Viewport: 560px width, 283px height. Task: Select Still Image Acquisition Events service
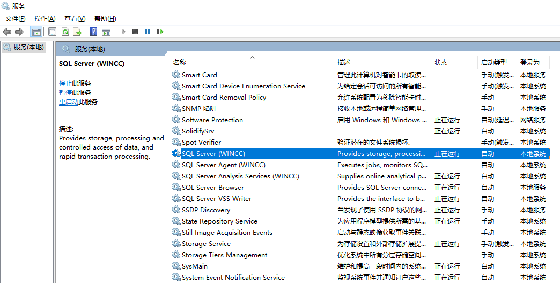coord(360,233)
